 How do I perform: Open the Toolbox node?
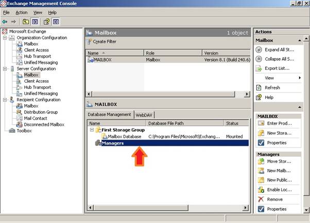(x=24, y=131)
